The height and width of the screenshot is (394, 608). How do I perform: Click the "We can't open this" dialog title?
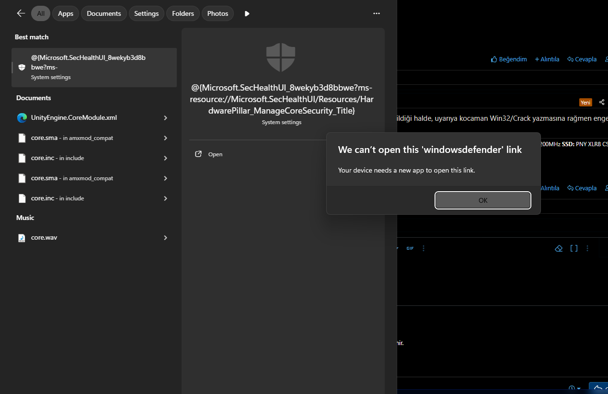(x=430, y=150)
